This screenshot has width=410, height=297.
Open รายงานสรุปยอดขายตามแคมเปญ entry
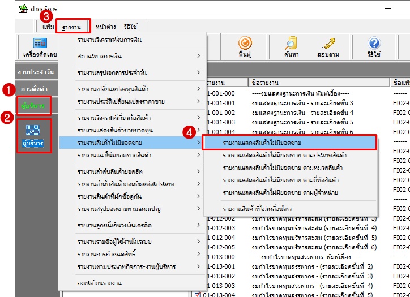pos(131,209)
